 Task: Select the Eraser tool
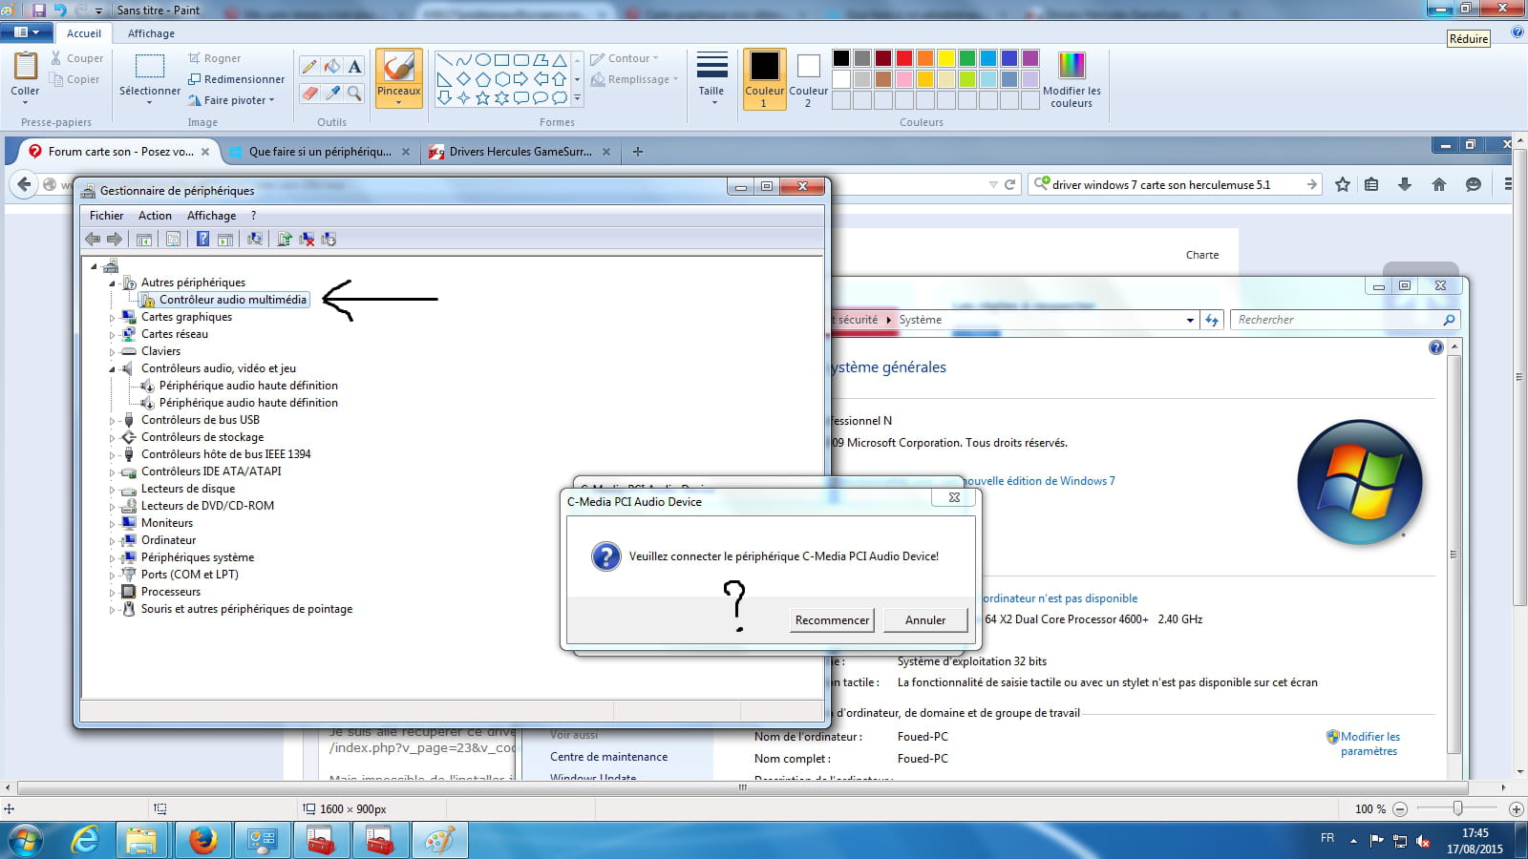coord(309,93)
